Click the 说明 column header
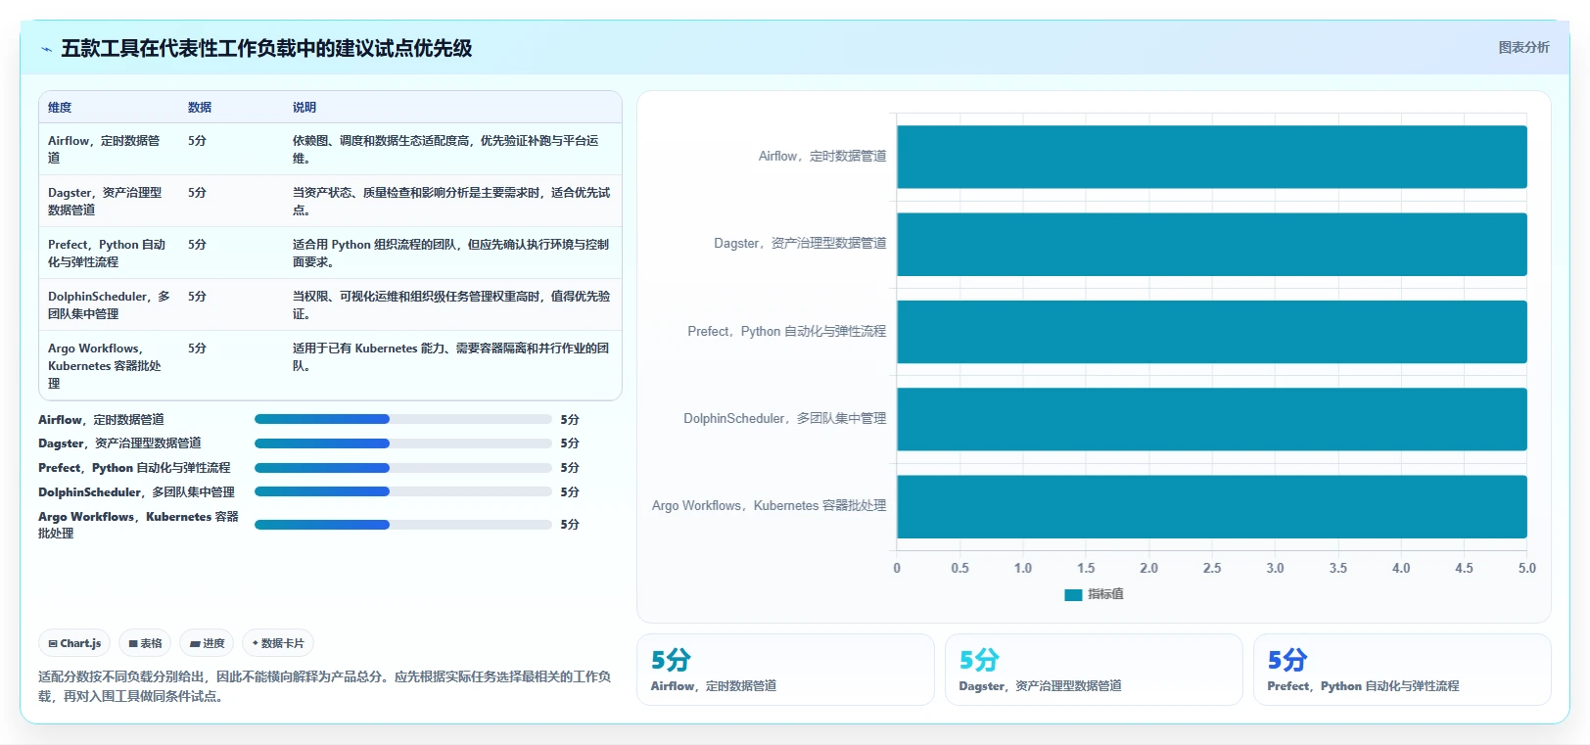 tap(304, 108)
